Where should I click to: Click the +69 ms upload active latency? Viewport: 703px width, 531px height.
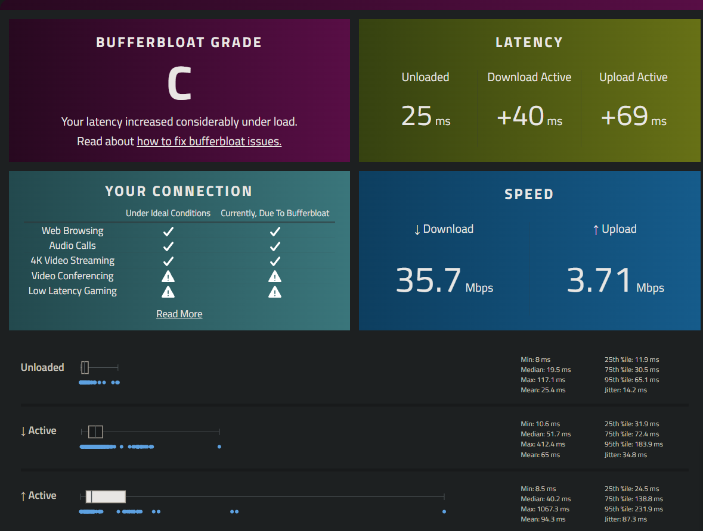[633, 116]
